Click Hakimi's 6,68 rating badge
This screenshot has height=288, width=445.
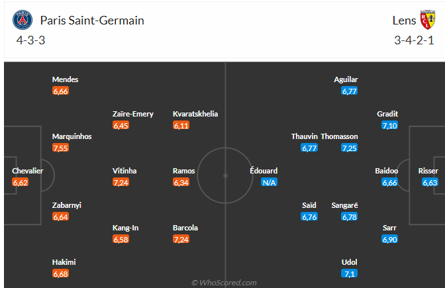61,273
